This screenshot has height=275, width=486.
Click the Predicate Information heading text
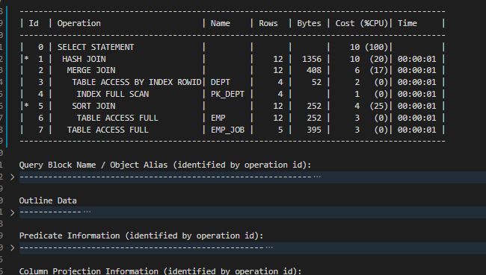click(x=141, y=236)
